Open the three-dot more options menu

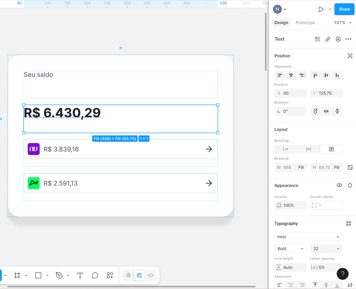(348, 39)
